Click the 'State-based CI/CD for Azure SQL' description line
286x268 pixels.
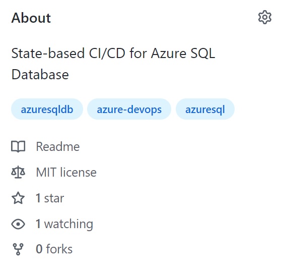click(x=113, y=53)
